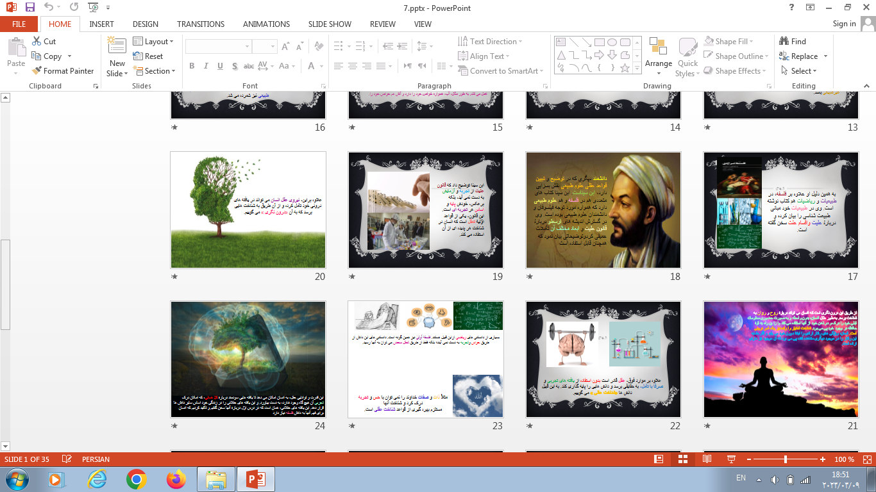Open Firefox from the taskbar

pos(175,479)
